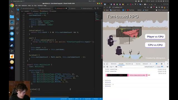Screen dimensions: 178x100
Task: Click the open changes icon beside editor tabs
Action: [x=95, y=8]
